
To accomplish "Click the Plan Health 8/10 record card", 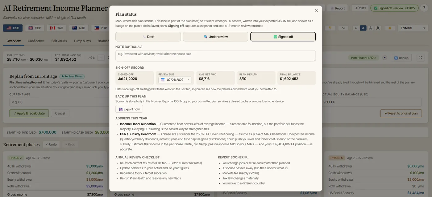I will (x=256, y=78).
